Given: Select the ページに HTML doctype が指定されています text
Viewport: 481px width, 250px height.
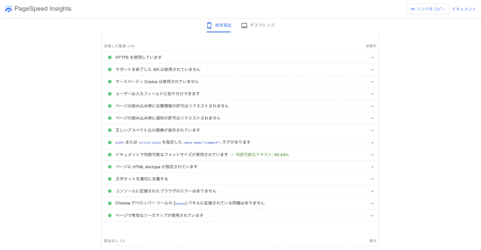Looking at the screenshot, I should [156, 167].
